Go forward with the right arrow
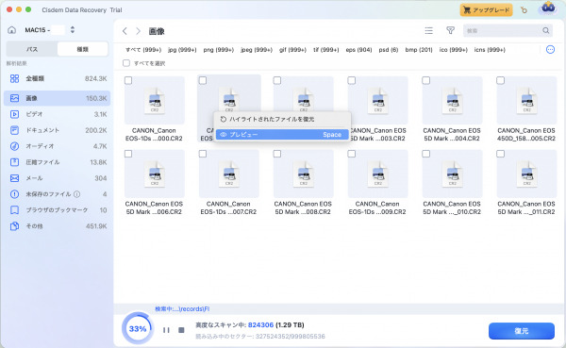Image resolution: width=566 pixels, height=348 pixels. point(138,31)
